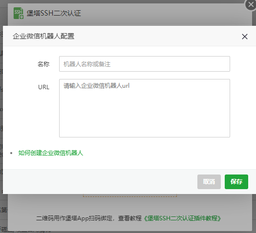Click the 企业微信机器人配置 dialog title
The image size is (256, 233).
click(x=43, y=36)
